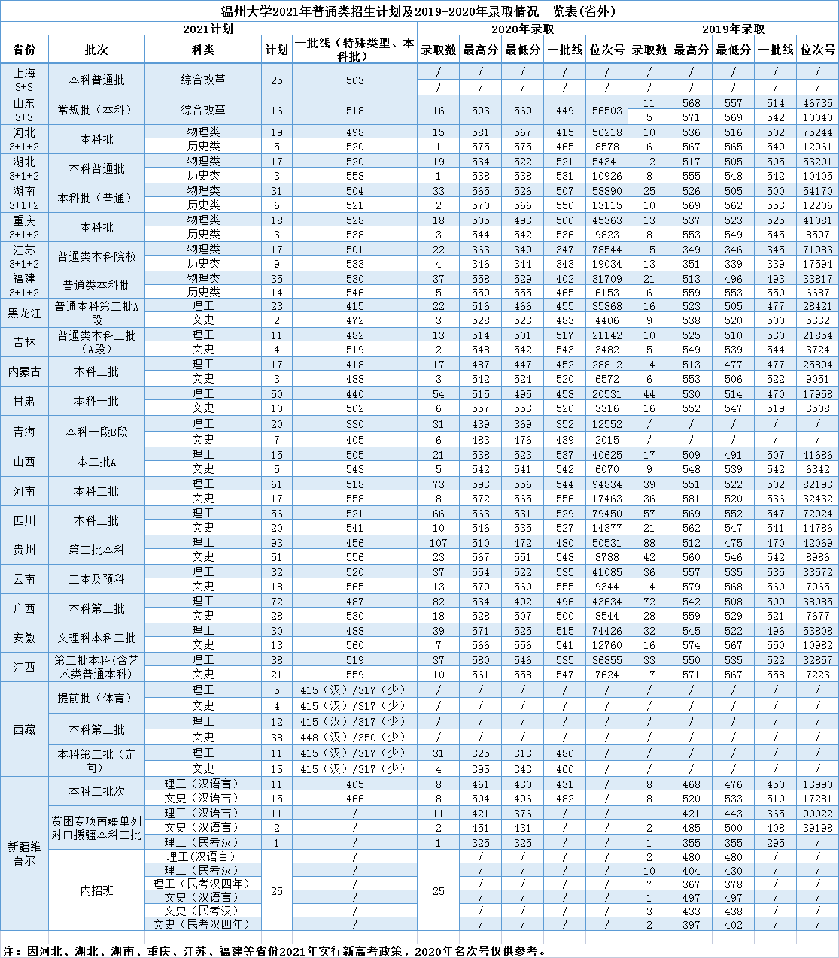Image resolution: width=839 pixels, height=958 pixels.
Task: Click the 广西 province cell
Action: point(24,608)
